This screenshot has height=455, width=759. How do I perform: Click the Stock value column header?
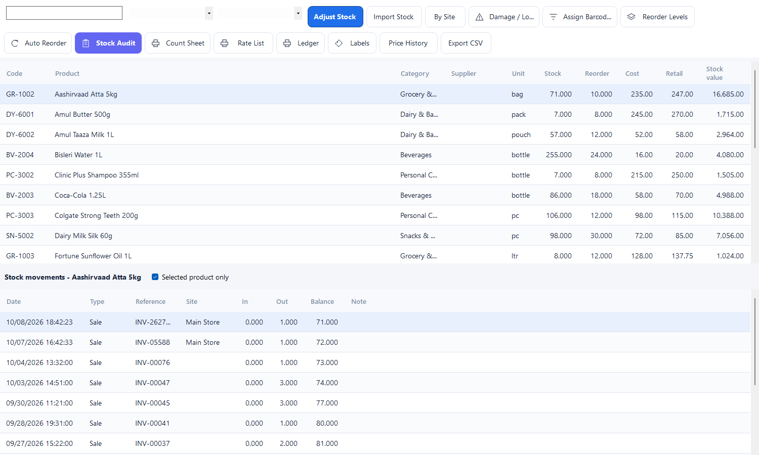coord(714,73)
